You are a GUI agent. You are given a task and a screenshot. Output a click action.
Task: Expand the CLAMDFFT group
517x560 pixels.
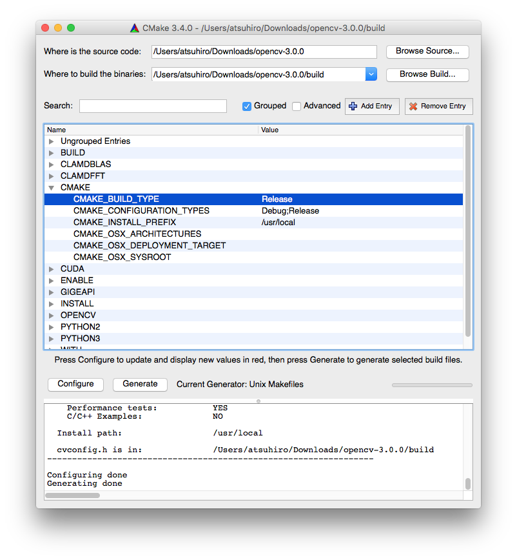(52, 176)
